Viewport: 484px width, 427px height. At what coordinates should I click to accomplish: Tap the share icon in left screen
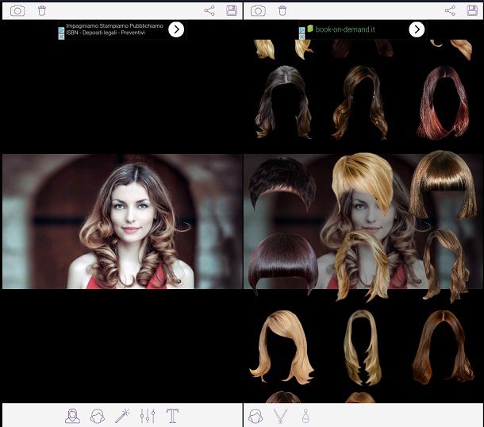209,11
